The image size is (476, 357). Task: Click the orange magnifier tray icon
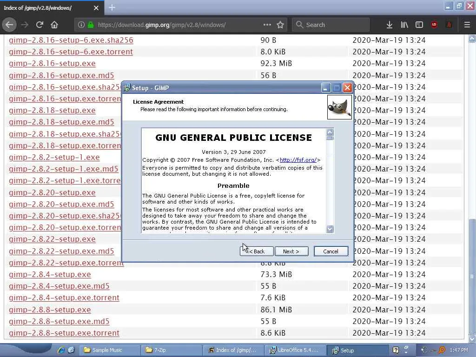[442, 350]
